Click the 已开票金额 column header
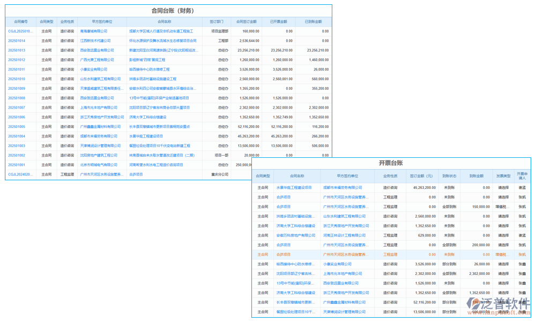Image resolution: width=536 pixels, height=321 pixels. [x=279, y=22]
